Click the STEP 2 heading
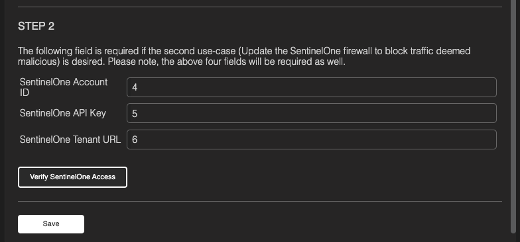The image size is (520, 242). pyautogui.click(x=36, y=26)
